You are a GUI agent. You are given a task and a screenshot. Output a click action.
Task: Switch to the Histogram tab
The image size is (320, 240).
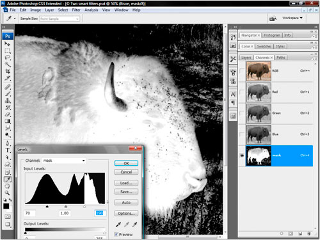click(x=272, y=35)
